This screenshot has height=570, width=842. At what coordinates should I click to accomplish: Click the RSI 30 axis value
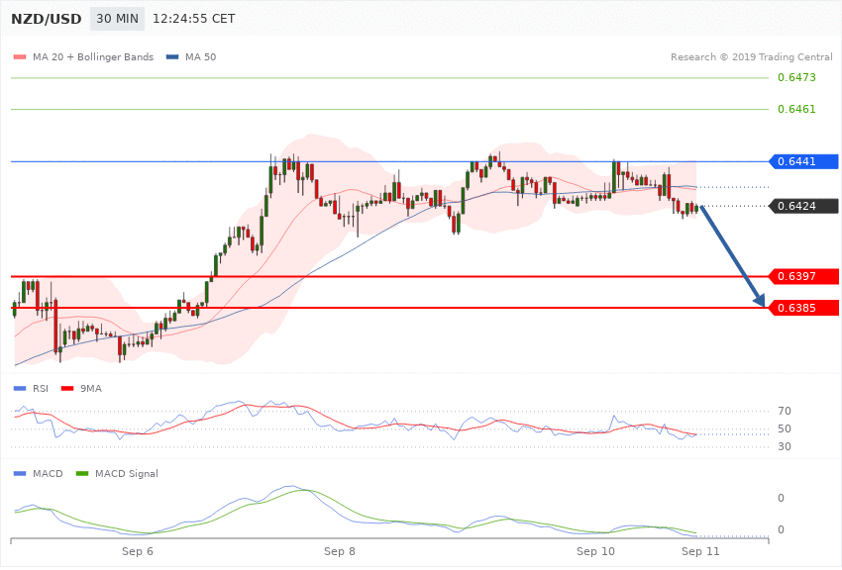tap(785, 446)
